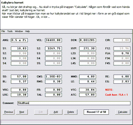Click the S2 field showing 0,00

click(19, 53)
